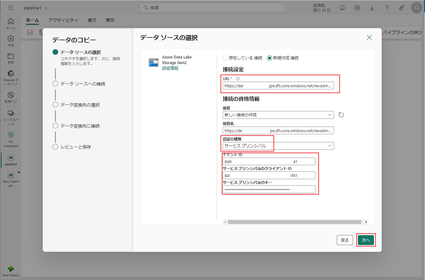425x280 pixels.
Task: Click the feedback icon in header
Action: point(401,8)
